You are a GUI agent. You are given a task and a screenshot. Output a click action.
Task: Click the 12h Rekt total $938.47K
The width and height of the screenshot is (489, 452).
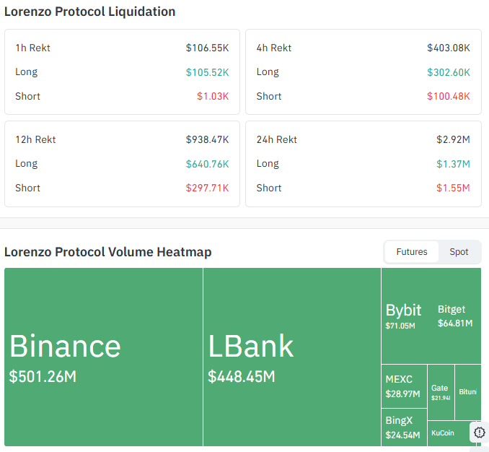208,139
